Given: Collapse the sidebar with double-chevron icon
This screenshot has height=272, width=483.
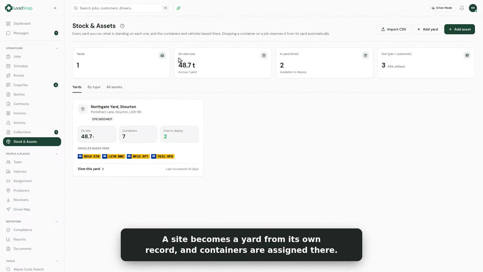Looking at the screenshot, I should pyautogui.click(x=55, y=8).
